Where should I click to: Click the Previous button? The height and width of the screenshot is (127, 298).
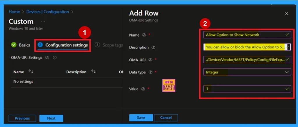click(x=22, y=118)
